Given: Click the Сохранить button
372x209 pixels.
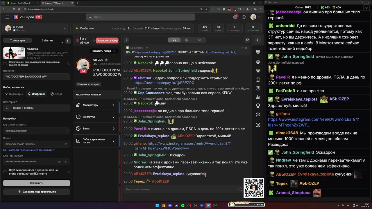Looking at the screenshot, I should click(36, 183).
